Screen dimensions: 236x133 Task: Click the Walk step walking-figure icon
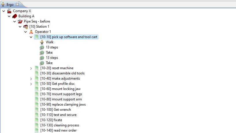42,42
